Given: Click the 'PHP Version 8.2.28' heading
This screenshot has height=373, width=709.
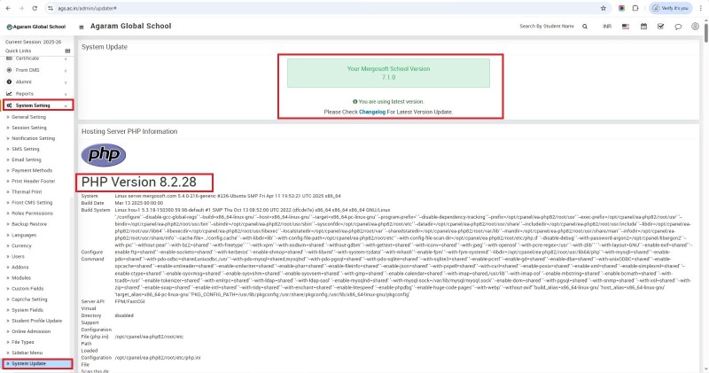Looking at the screenshot, I should (139, 183).
